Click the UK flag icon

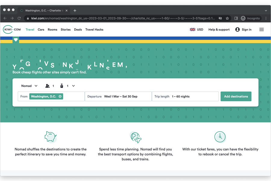pyautogui.click(x=192, y=30)
